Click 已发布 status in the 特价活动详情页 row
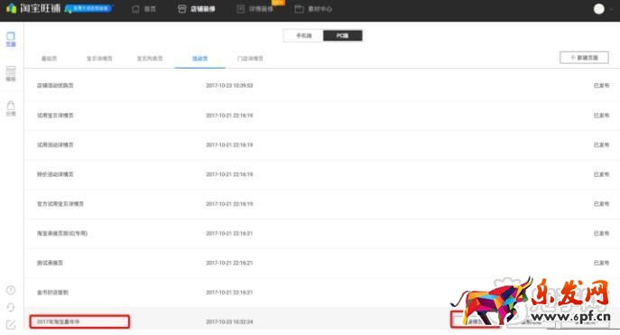The height and width of the screenshot is (335, 620). [601, 174]
